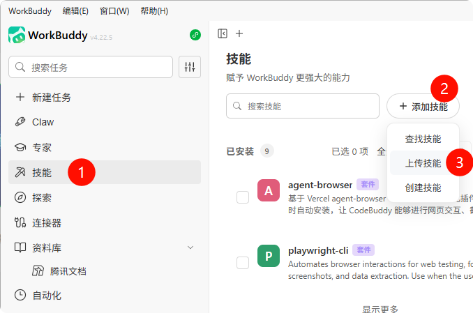Screen dimensions: 473x313
Task: Click the WorkBuddy pig logo icon
Action: click(x=17, y=35)
